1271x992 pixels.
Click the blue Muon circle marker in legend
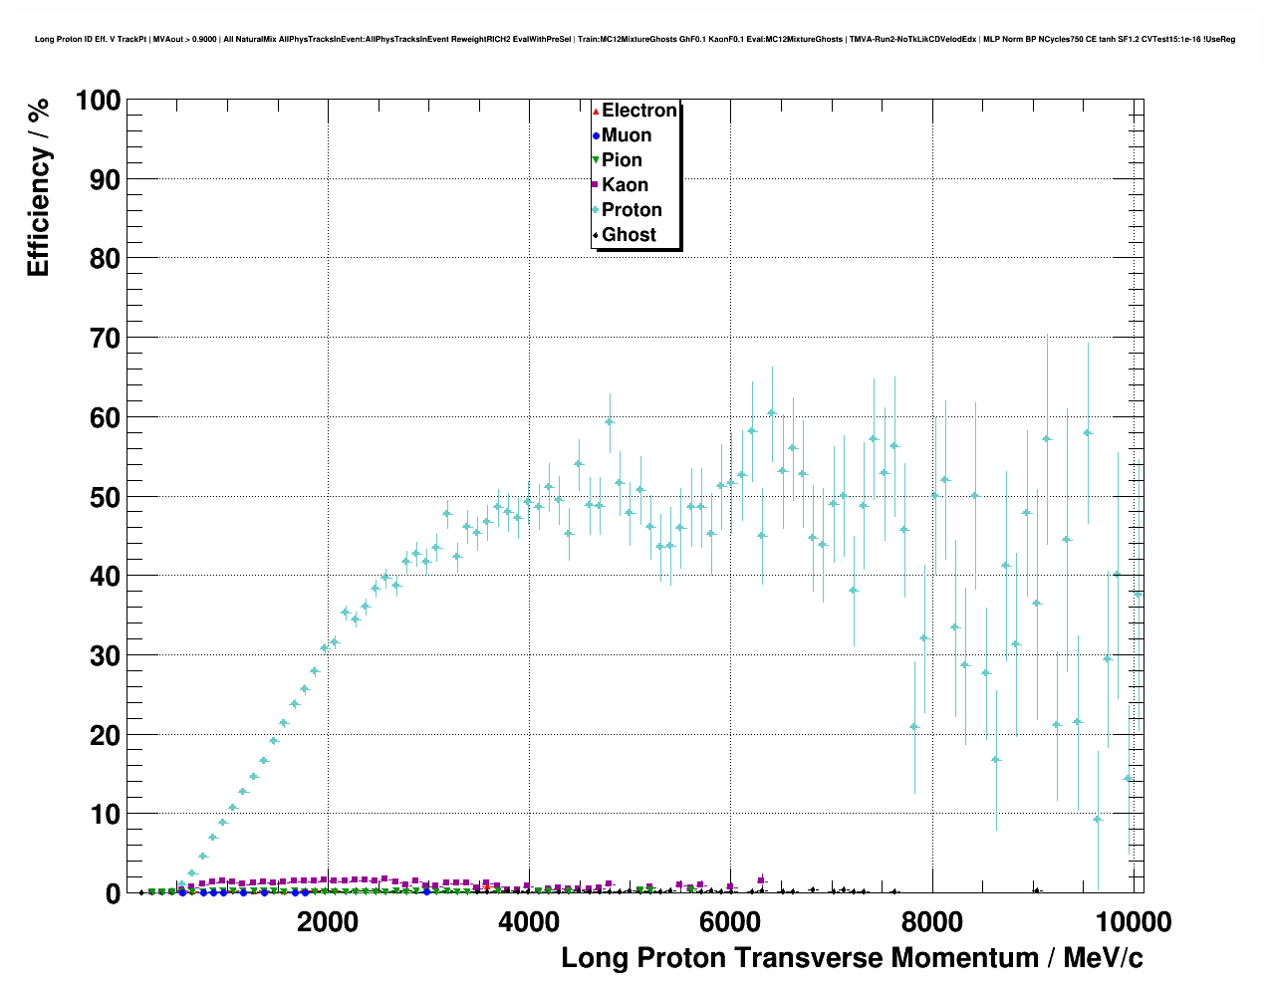(x=596, y=135)
